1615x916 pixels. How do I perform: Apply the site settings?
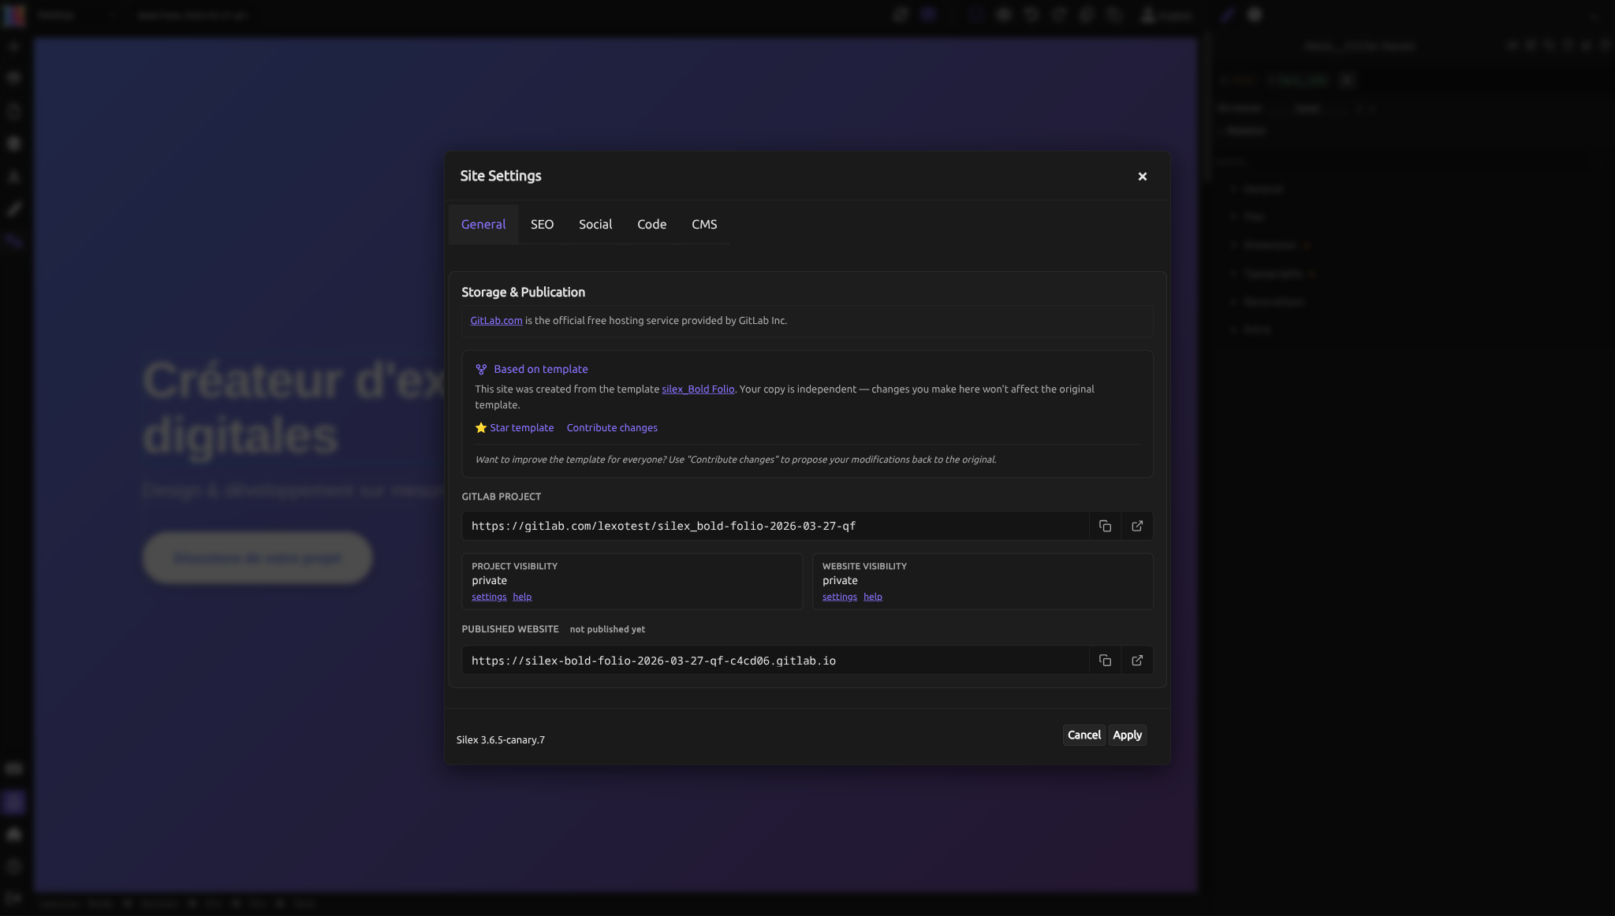[1127, 735]
